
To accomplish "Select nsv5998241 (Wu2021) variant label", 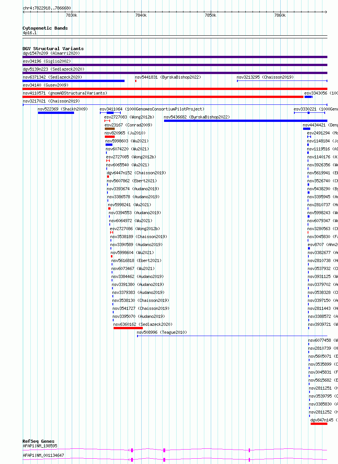I will (x=130, y=205).
